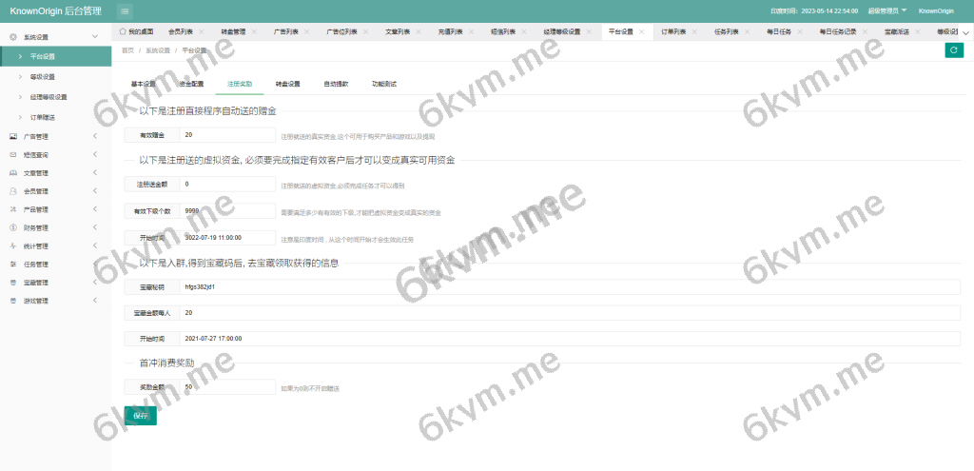Click the 广告管理 image icon in sidebar

coord(13,136)
